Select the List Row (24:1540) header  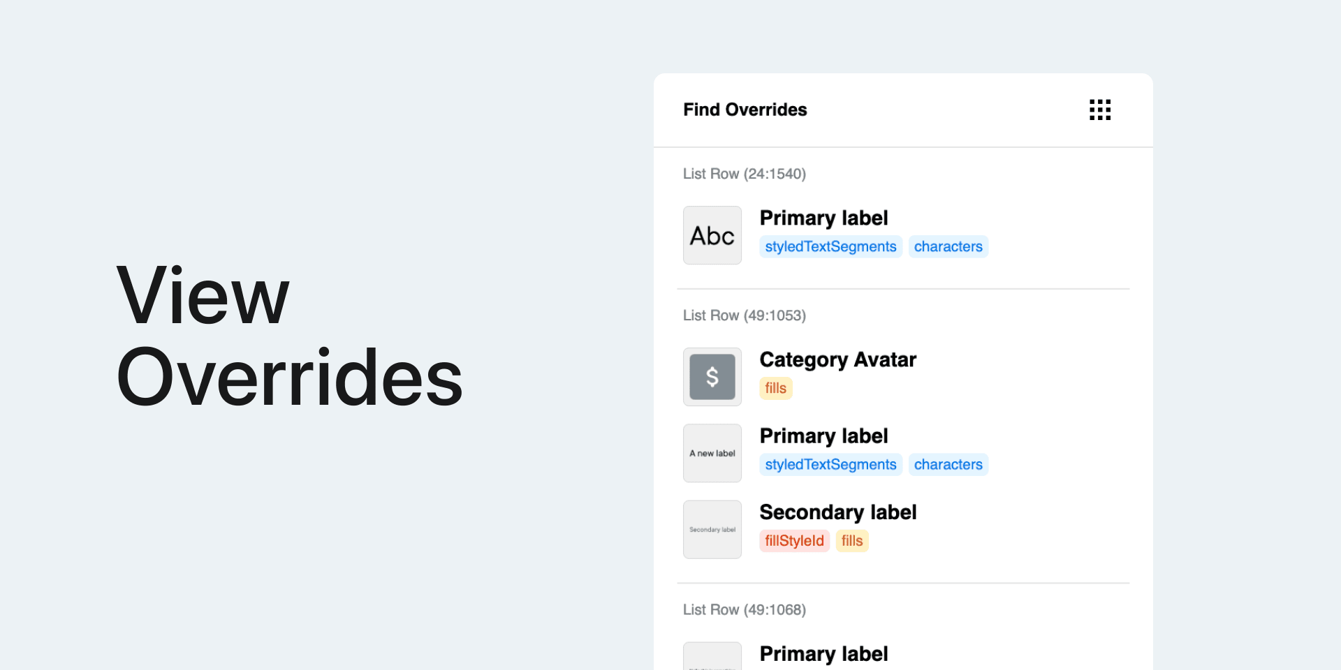click(x=745, y=174)
